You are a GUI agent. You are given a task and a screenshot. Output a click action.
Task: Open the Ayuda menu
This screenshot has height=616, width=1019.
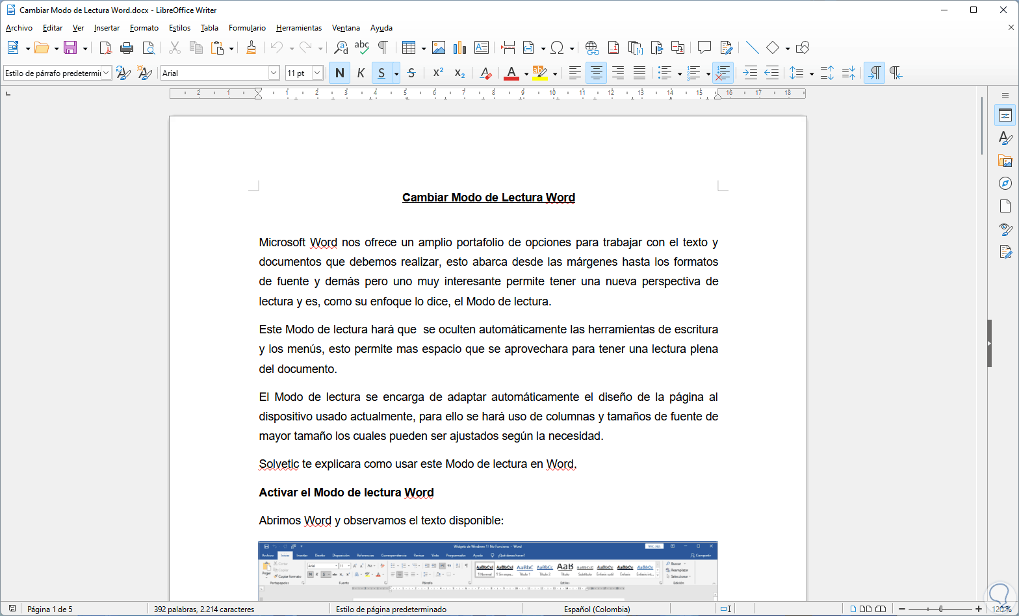tap(381, 28)
